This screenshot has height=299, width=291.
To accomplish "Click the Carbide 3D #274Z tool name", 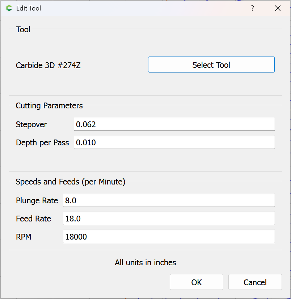I will [48, 66].
